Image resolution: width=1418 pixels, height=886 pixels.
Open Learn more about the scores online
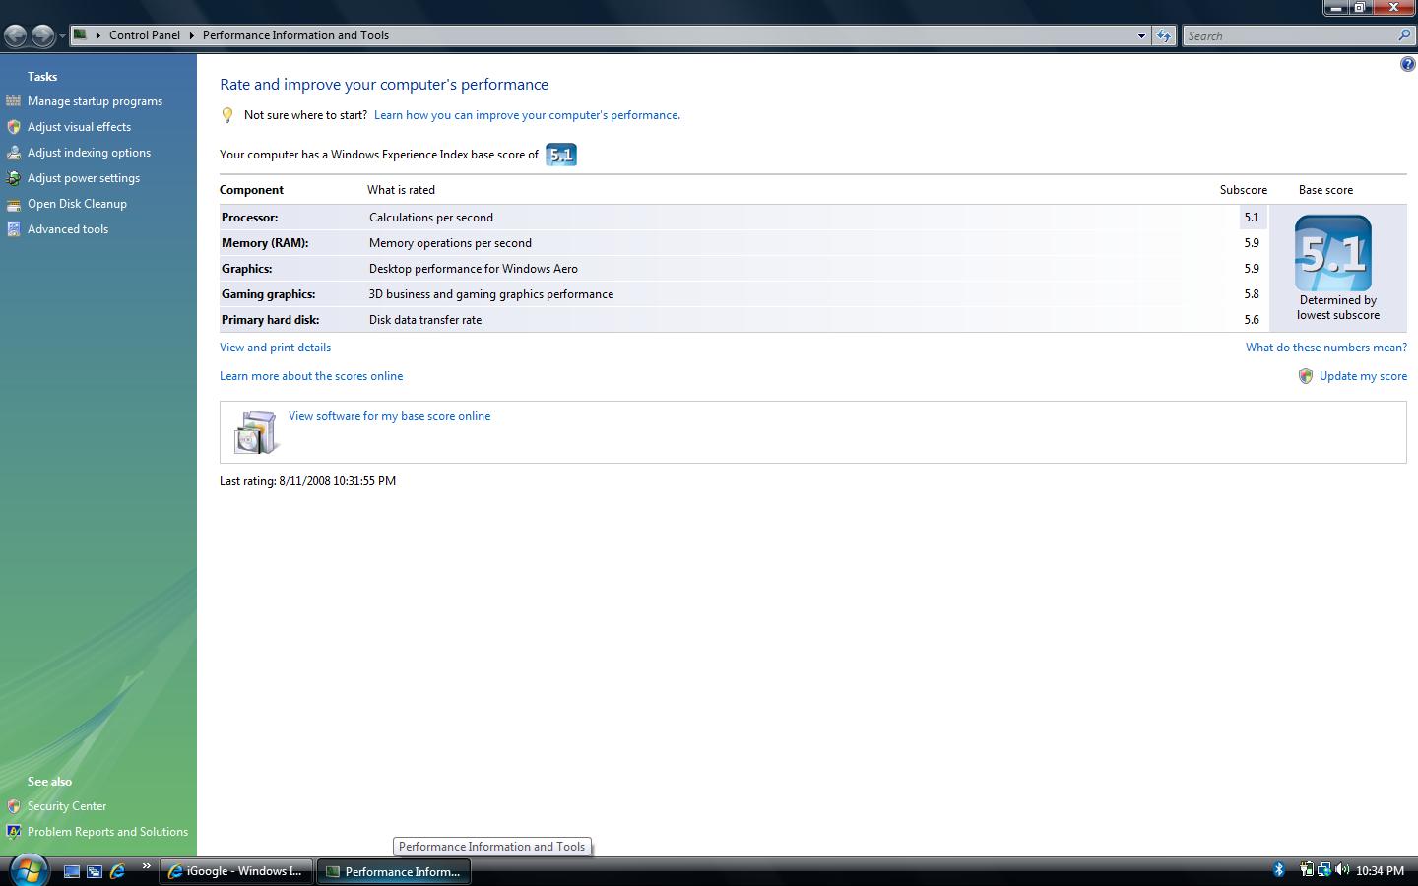[x=311, y=376]
